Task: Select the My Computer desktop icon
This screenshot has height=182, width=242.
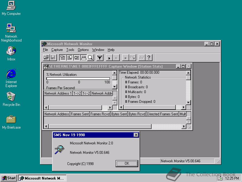Action: [x=11, y=8]
